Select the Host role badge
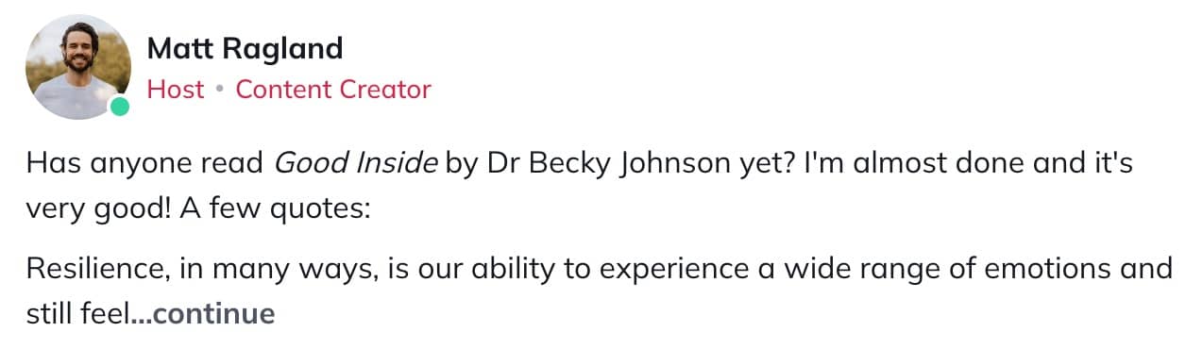1186x349 pixels. [x=176, y=90]
